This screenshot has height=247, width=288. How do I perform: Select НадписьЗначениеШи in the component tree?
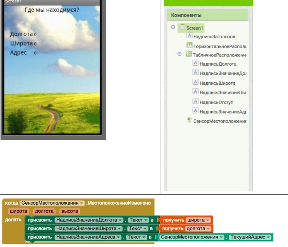[x=223, y=93]
